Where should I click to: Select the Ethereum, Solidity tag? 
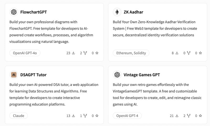click(x=131, y=53)
